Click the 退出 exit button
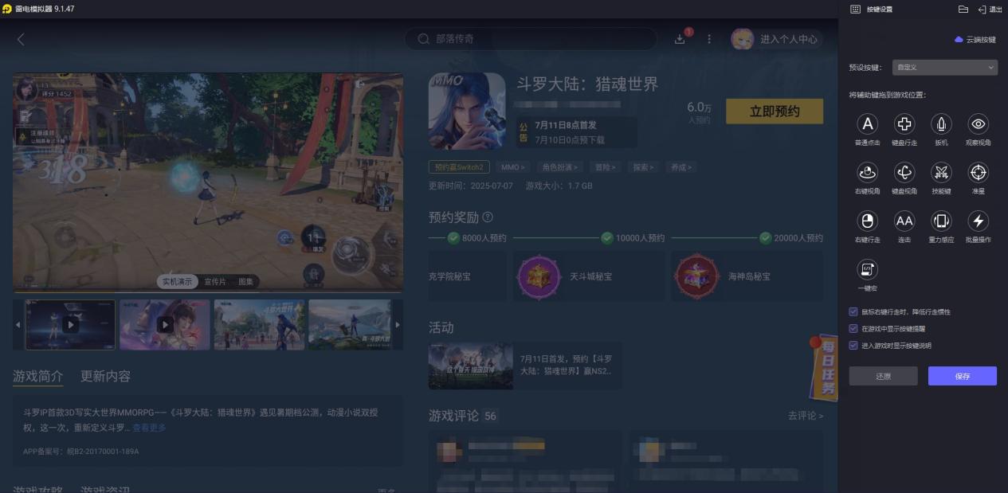Image resolution: width=1008 pixels, height=493 pixels. click(x=990, y=10)
